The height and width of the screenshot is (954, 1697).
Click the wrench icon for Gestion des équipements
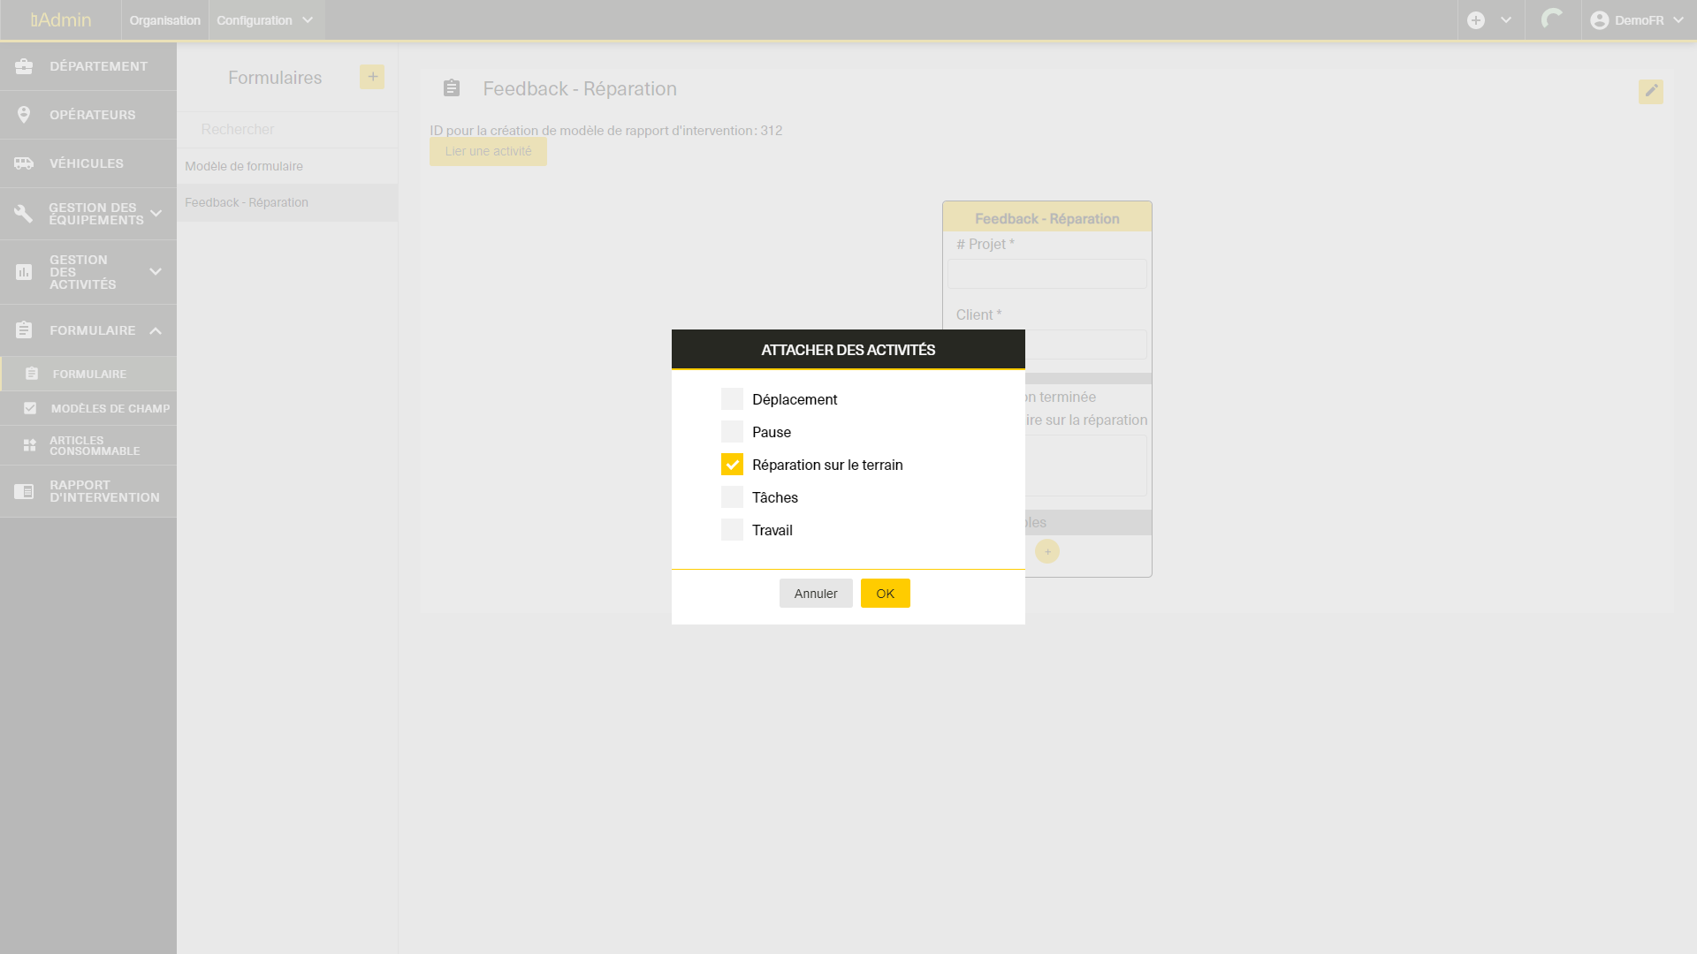point(24,214)
